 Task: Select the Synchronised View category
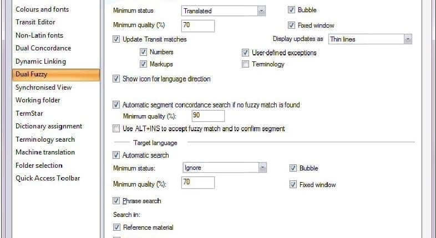pyautogui.click(x=43, y=87)
